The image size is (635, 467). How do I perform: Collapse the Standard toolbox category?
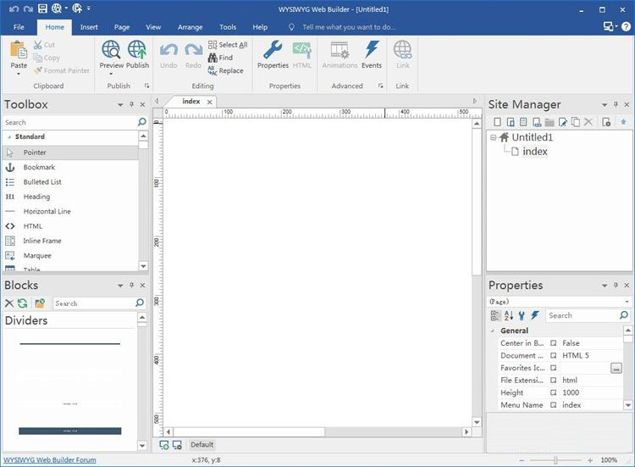(x=8, y=136)
